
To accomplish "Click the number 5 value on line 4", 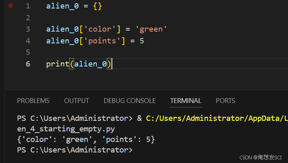I will coord(142,41).
